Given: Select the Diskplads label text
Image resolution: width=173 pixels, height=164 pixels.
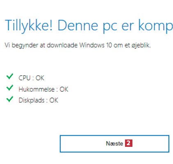Looking at the screenshot, I should [x=32, y=101].
